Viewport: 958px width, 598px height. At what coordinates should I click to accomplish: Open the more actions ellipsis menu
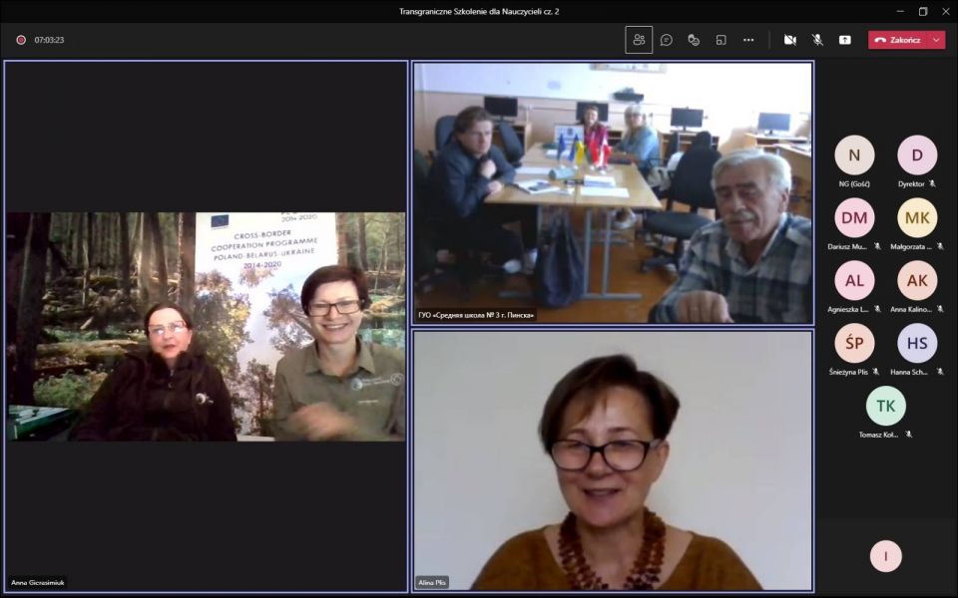748,40
